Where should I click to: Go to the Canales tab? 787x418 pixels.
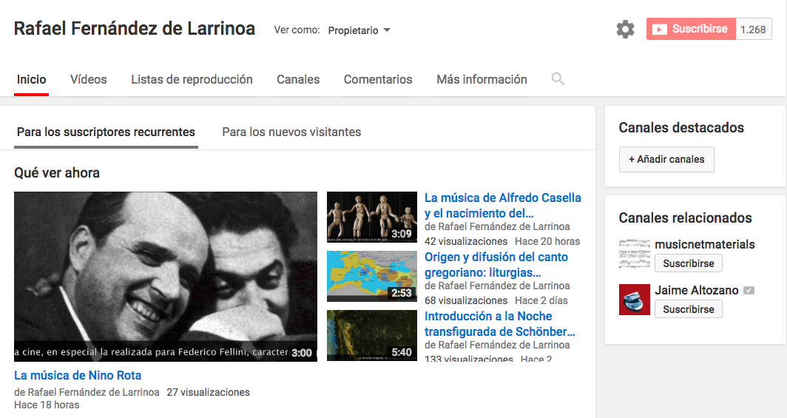click(298, 79)
